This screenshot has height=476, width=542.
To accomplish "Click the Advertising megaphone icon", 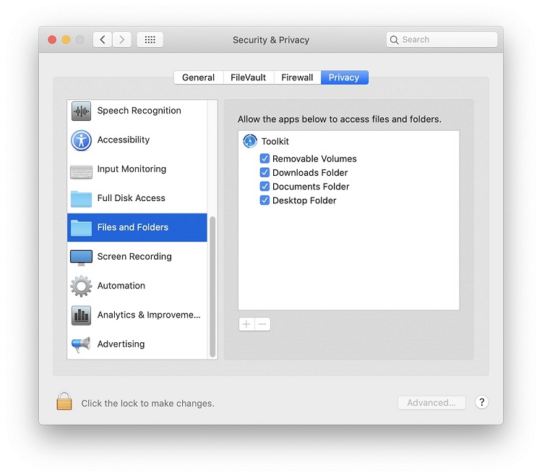I will click(x=81, y=344).
